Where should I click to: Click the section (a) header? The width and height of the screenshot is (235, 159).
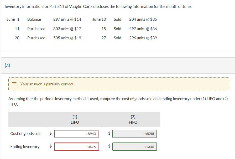tap(7, 65)
